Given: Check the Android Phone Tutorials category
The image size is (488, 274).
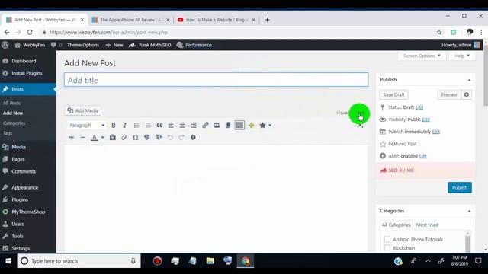Looking at the screenshot, I should click(387, 239).
